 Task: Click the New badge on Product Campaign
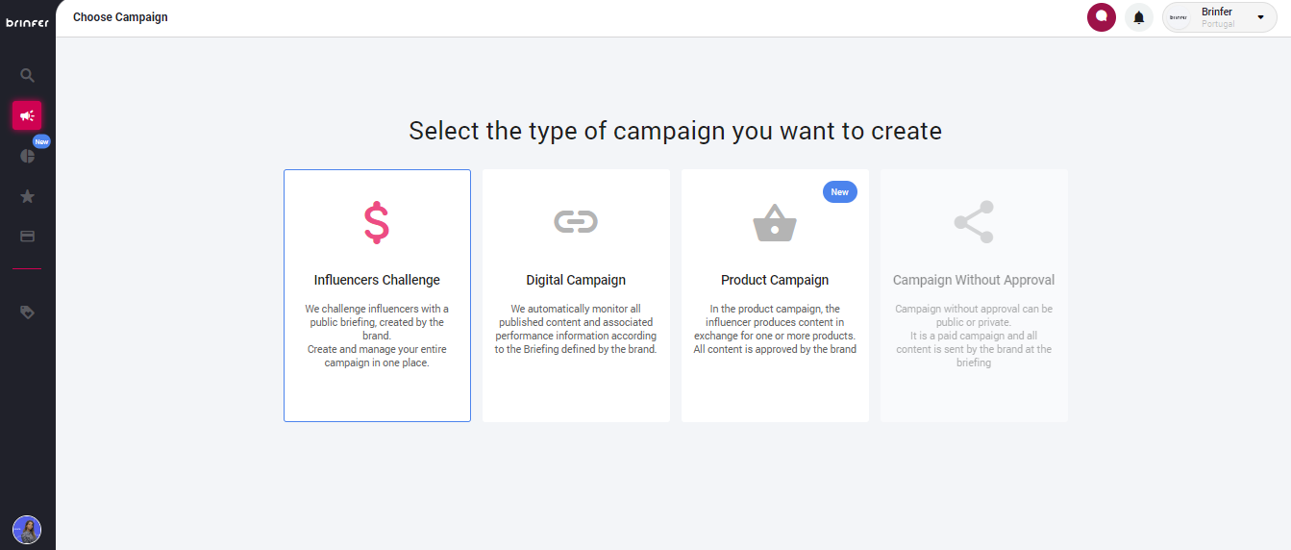coord(839,192)
